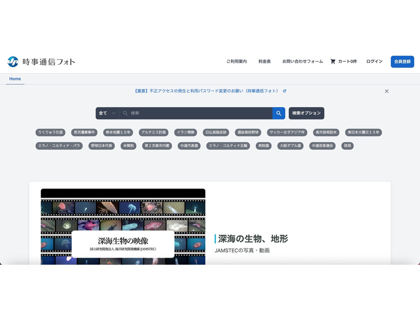Click the 深海の生物、地形 heading
Viewport: 420px width, 315px height.
pos(253,239)
